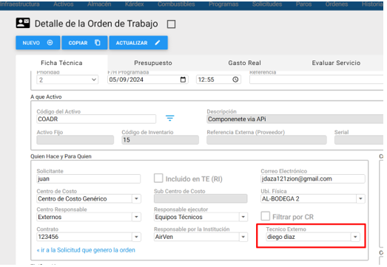Click the Sub Centro de Costo field
The width and height of the screenshot is (387, 267).
tap(201, 198)
